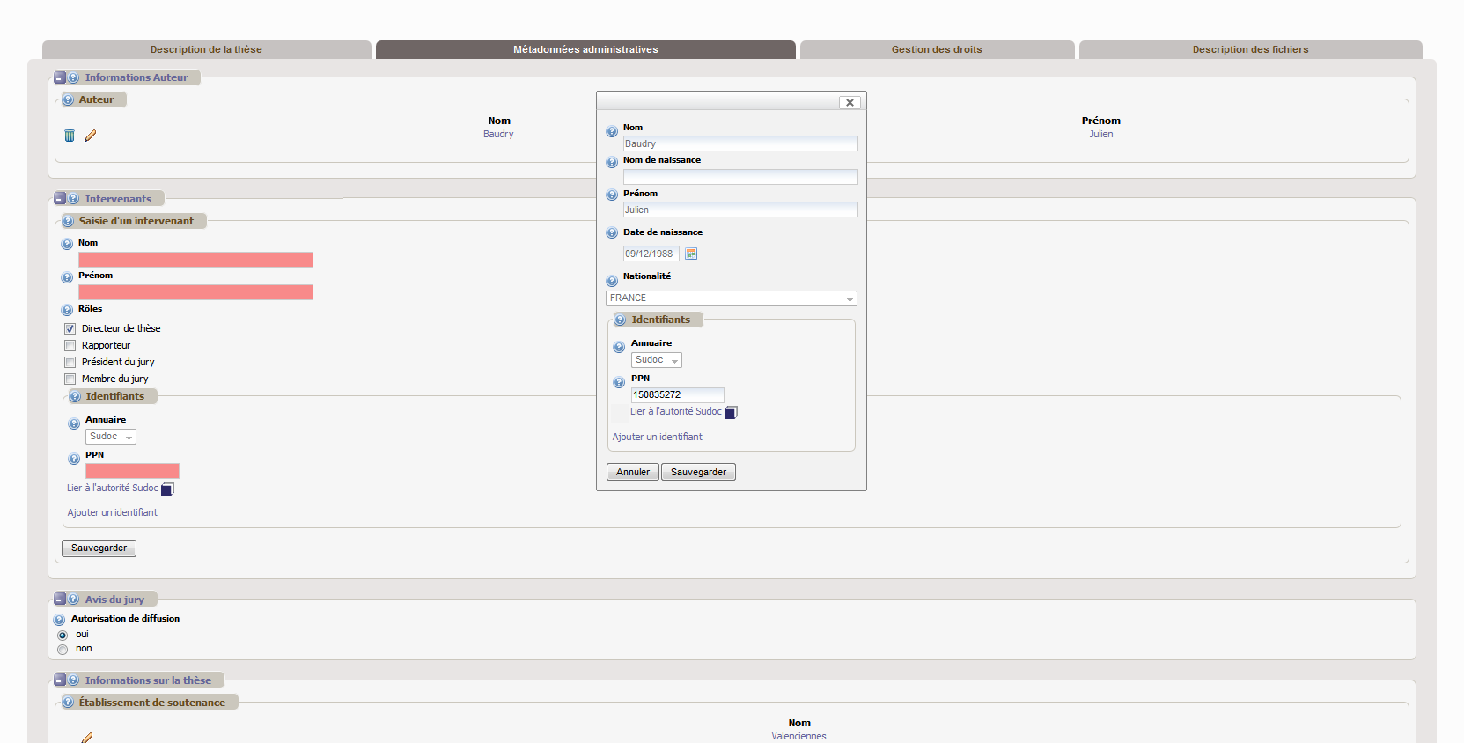1464x743 pixels.
Task: Click the help icon next to Nationalité
Action: pos(612,282)
